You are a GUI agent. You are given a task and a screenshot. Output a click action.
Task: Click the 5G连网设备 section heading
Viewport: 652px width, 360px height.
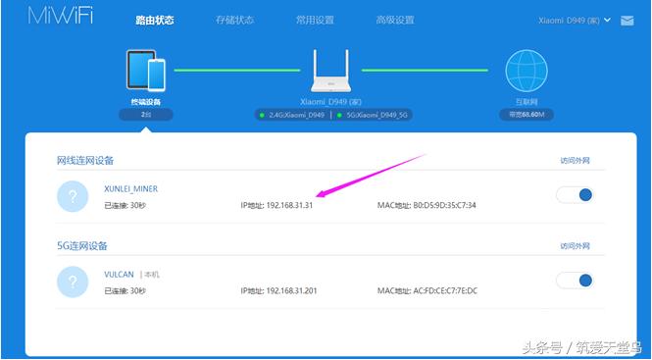(x=82, y=246)
